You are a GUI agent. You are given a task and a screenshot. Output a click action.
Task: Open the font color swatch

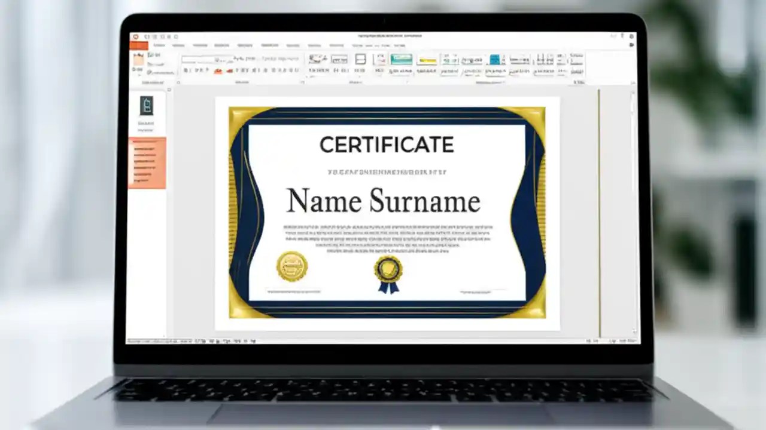tap(230, 70)
